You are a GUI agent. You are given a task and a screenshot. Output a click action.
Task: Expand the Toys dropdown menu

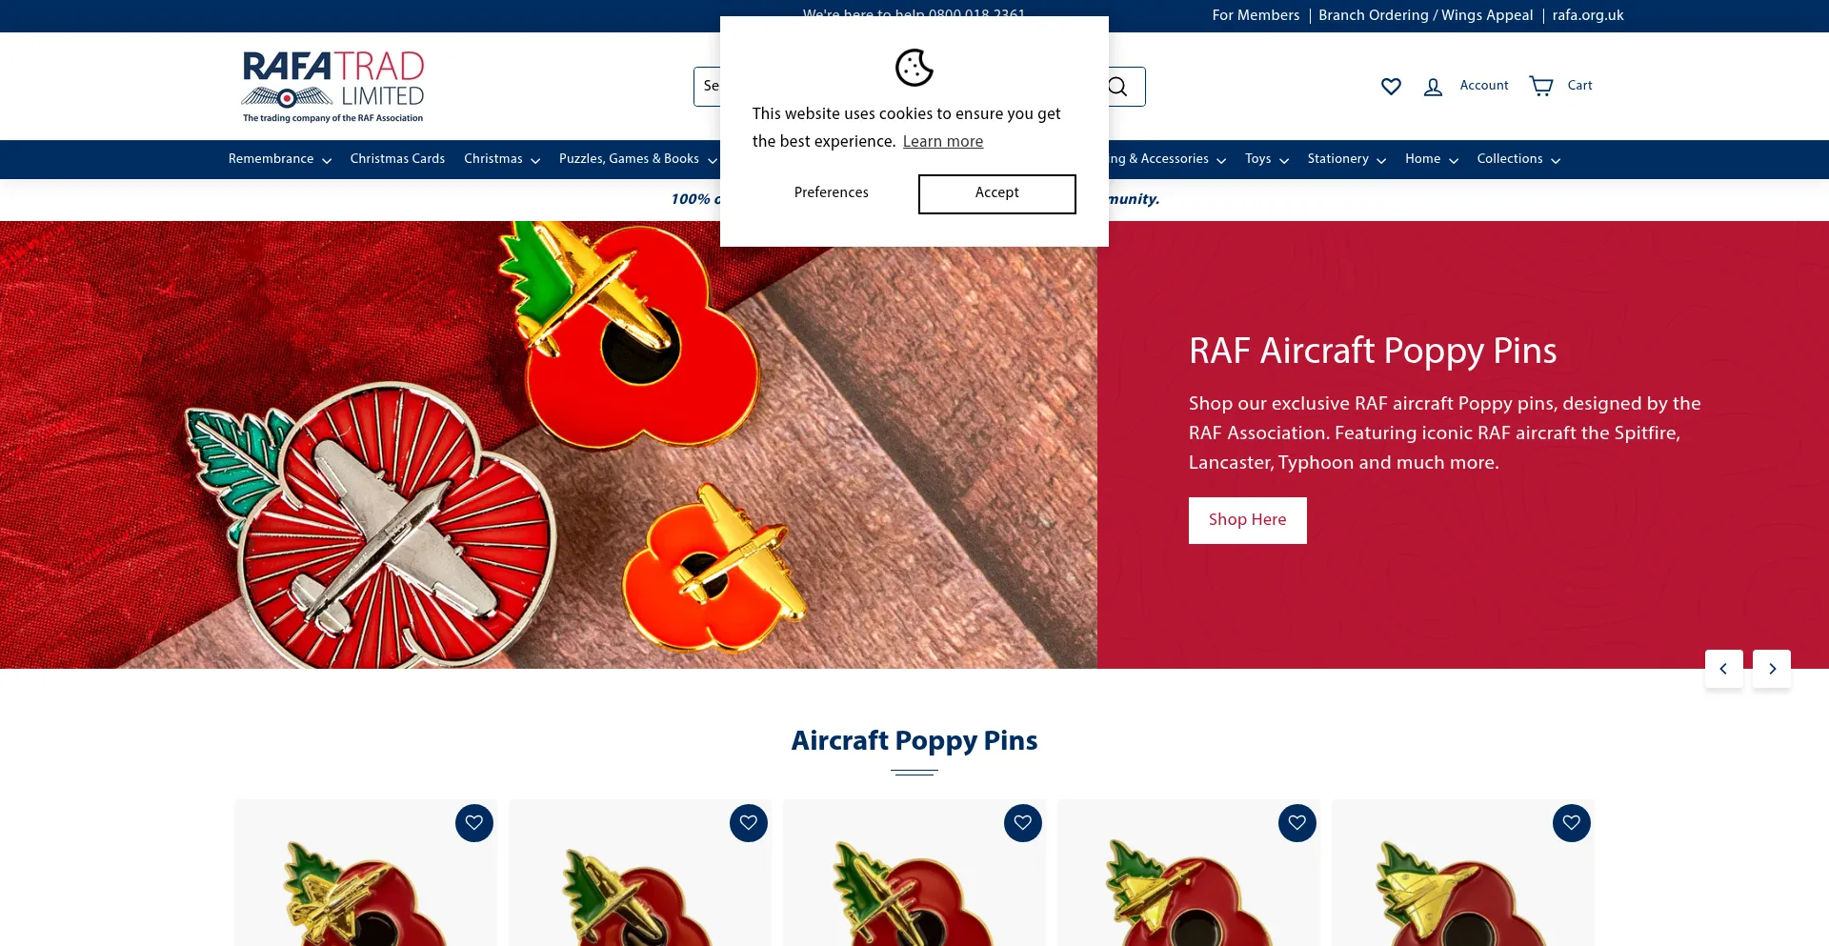pyautogui.click(x=1267, y=159)
